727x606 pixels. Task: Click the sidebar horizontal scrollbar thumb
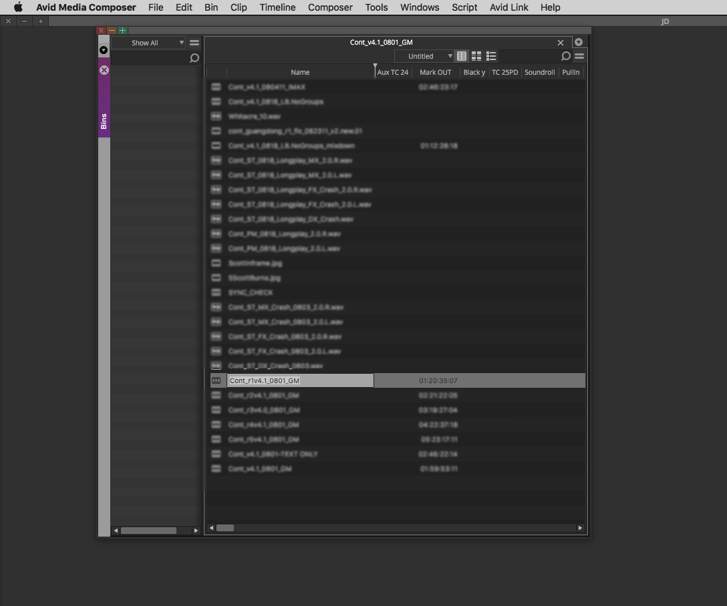pyautogui.click(x=148, y=531)
